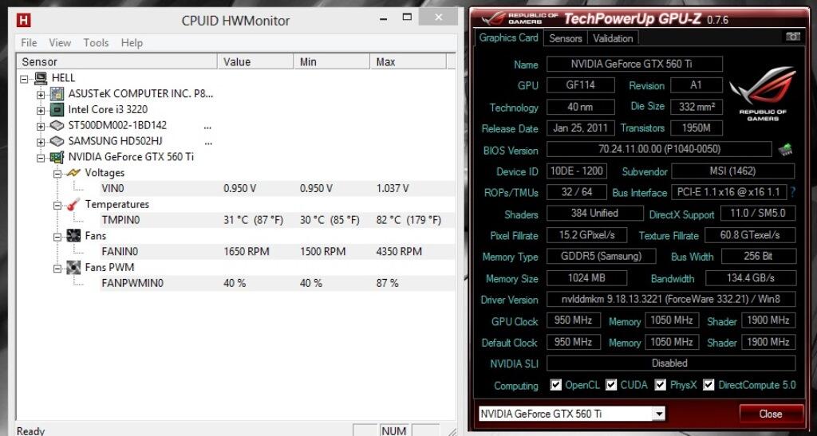Click the ROG logo in the GPU-Z title bar
Viewport: 817px width, 436px height.
tap(493, 19)
